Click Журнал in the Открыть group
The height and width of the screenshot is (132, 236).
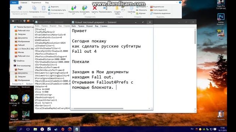(x=141, y=13)
